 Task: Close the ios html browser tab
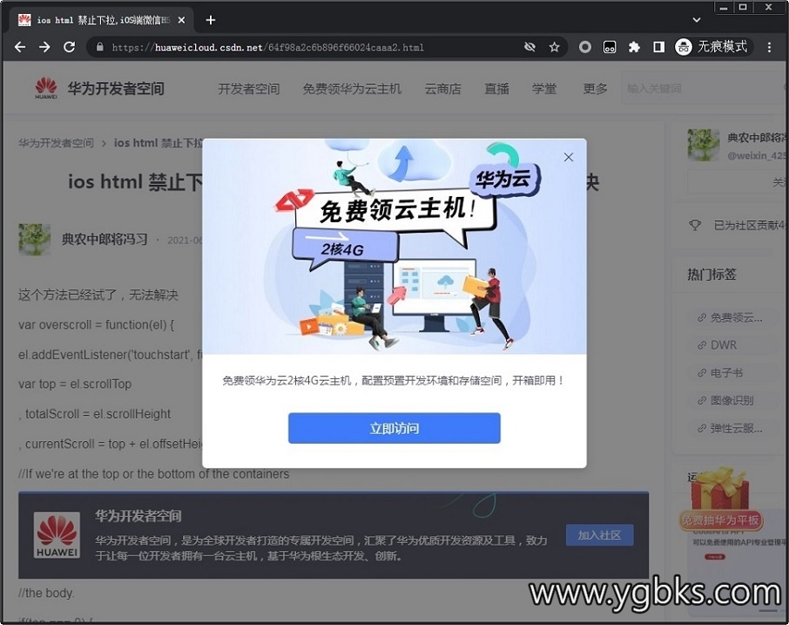click(182, 20)
